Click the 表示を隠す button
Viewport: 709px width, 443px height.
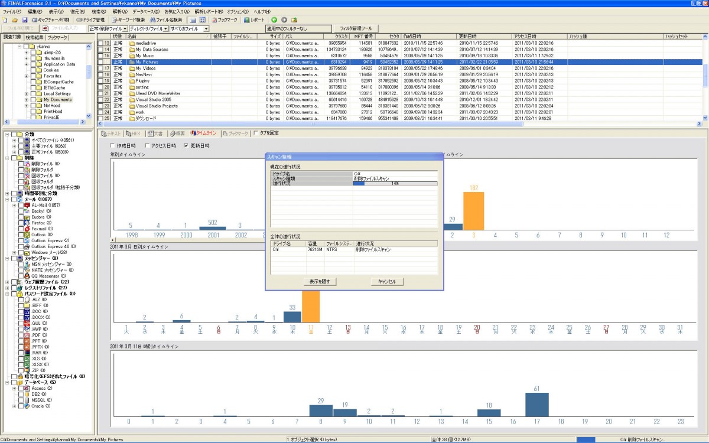[320, 281]
